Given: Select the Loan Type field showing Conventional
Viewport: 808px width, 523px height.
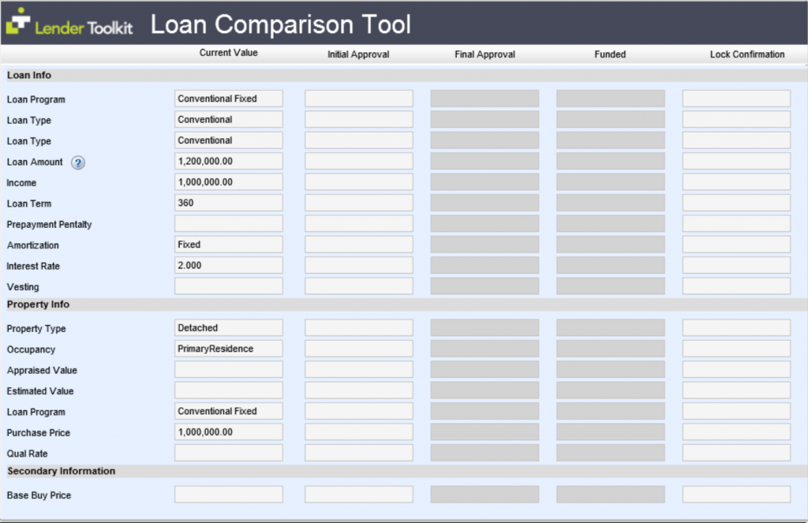Looking at the screenshot, I should point(228,118).
